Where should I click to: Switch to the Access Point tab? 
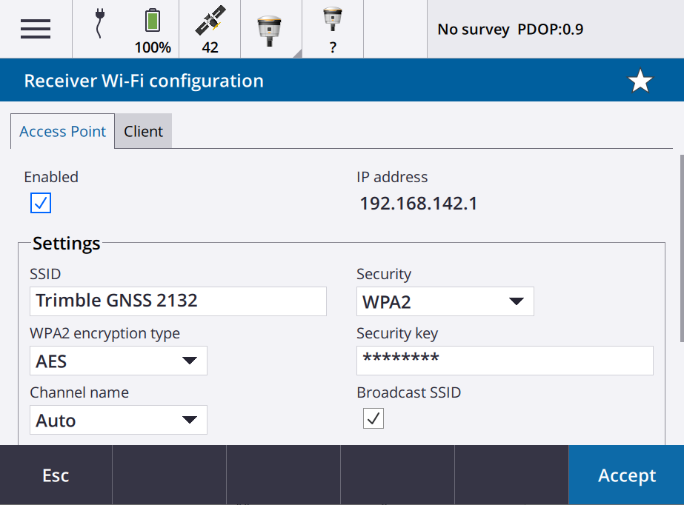(x=62, y=131)
